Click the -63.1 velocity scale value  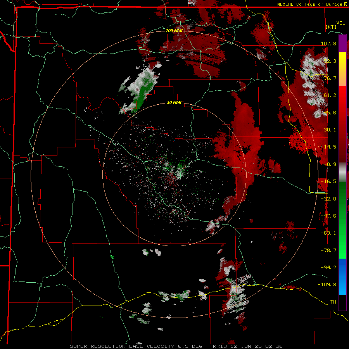[328, 233]
